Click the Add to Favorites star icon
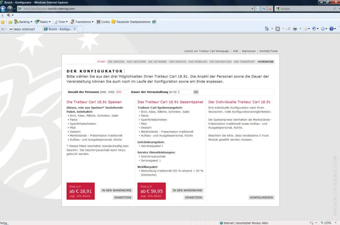This screenshot has height=225, width=340. click(x=10, y=22)
